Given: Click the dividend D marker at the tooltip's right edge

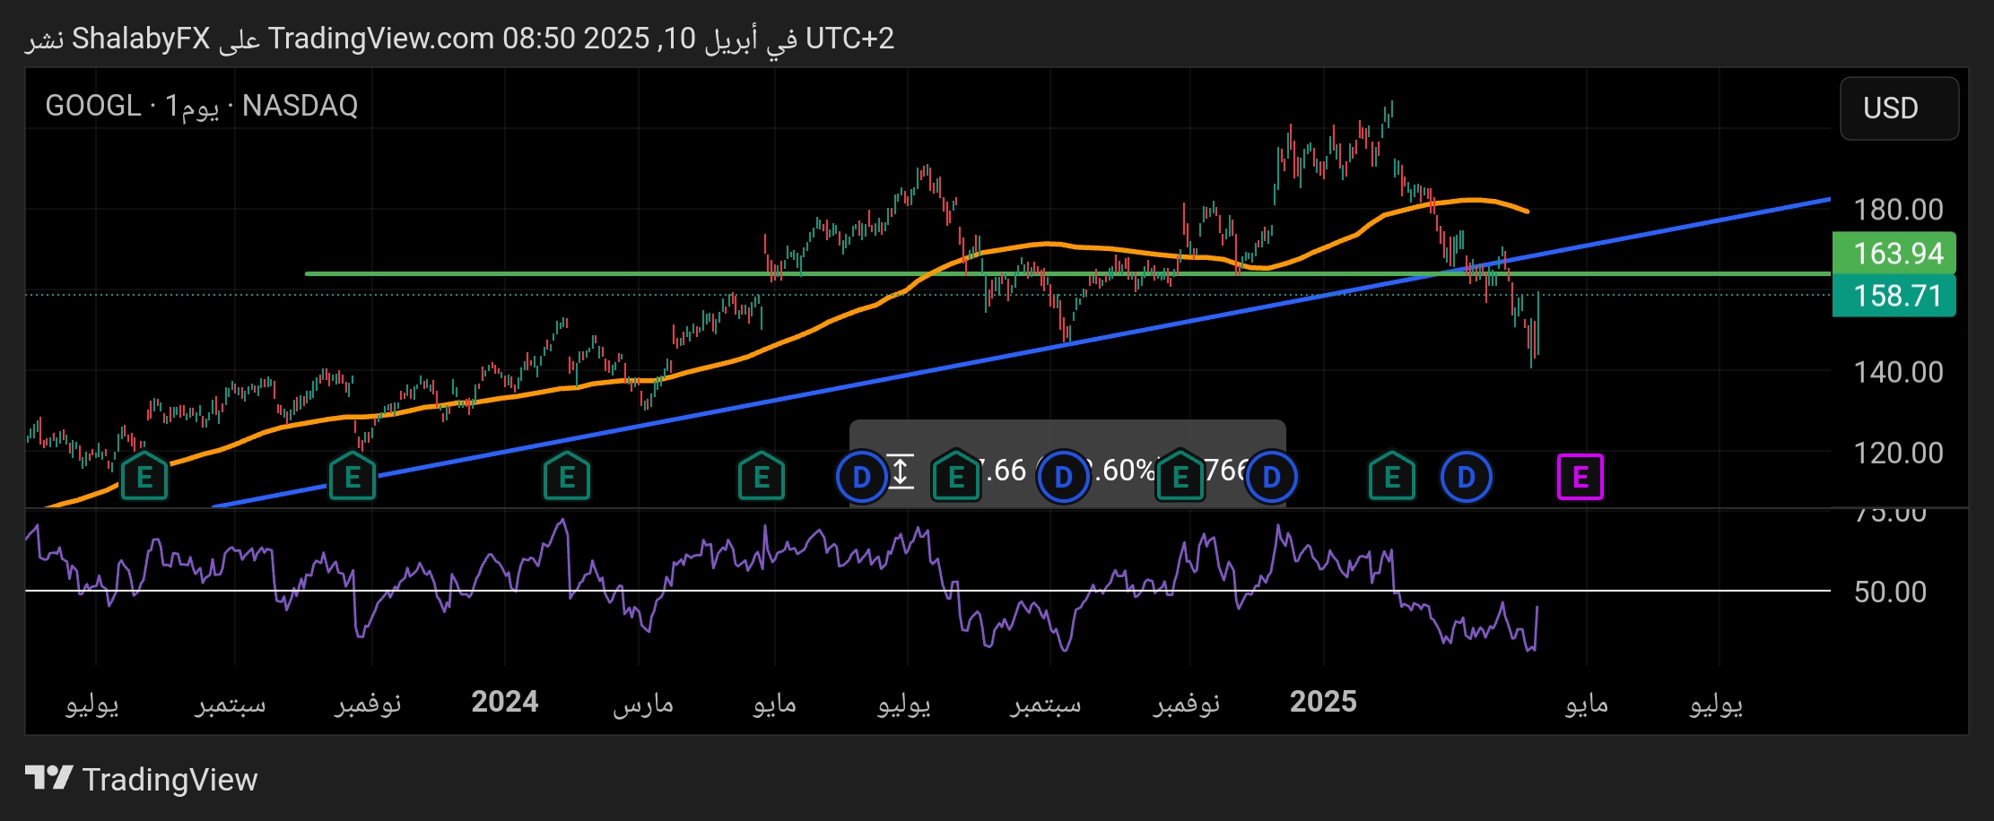Looking at the screenshot, I should point(1271,477).
